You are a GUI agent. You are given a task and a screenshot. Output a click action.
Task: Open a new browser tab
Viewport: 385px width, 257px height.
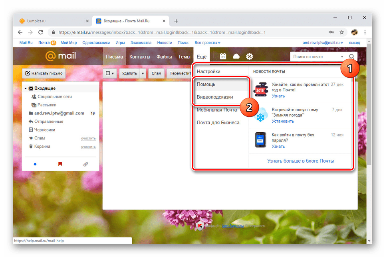coord(176,21)
